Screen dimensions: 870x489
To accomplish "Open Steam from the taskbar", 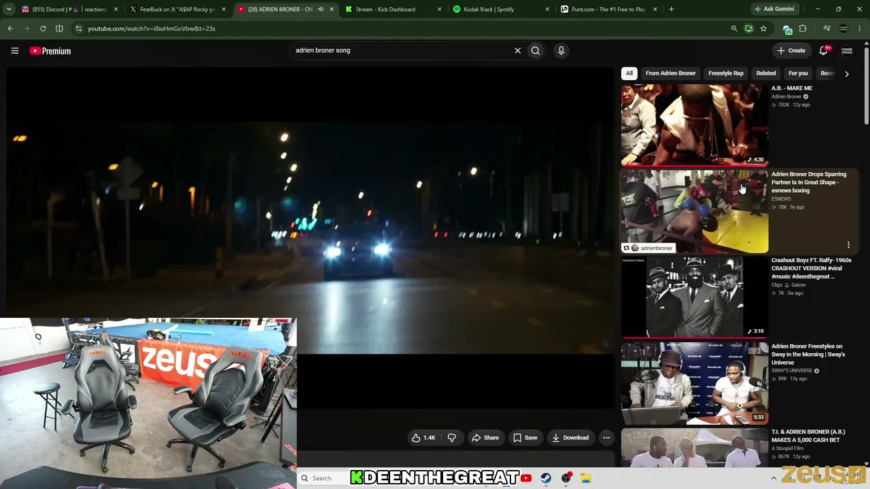I will pyautogui.click(x=546, y=478).
